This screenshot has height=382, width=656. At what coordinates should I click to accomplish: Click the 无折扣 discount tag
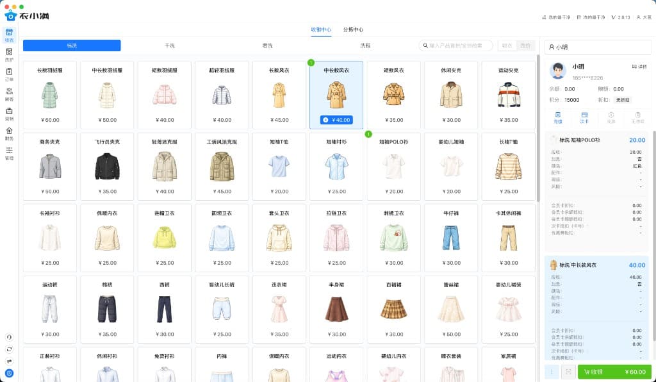(x=622, y=100)
